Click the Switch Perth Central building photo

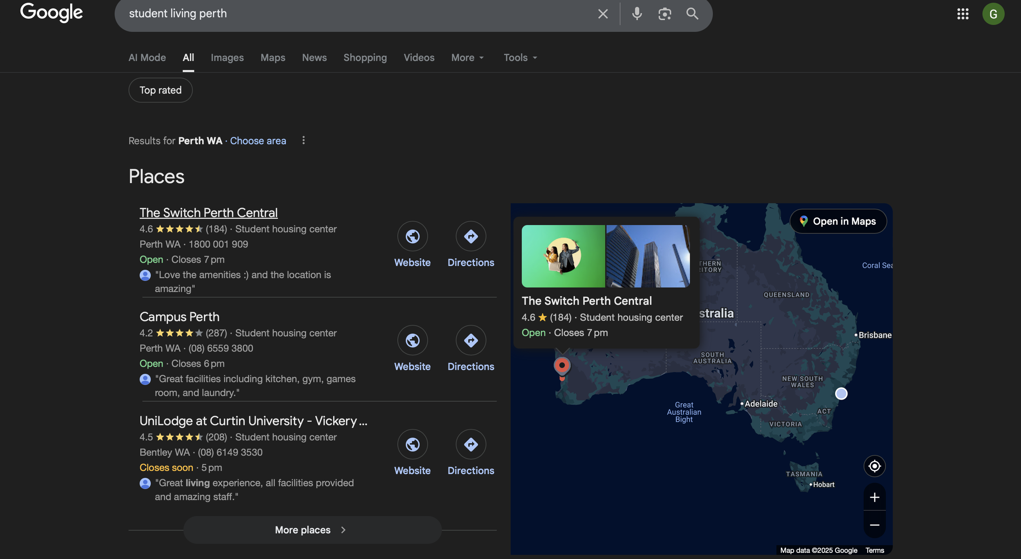click(x=648, y=256)
